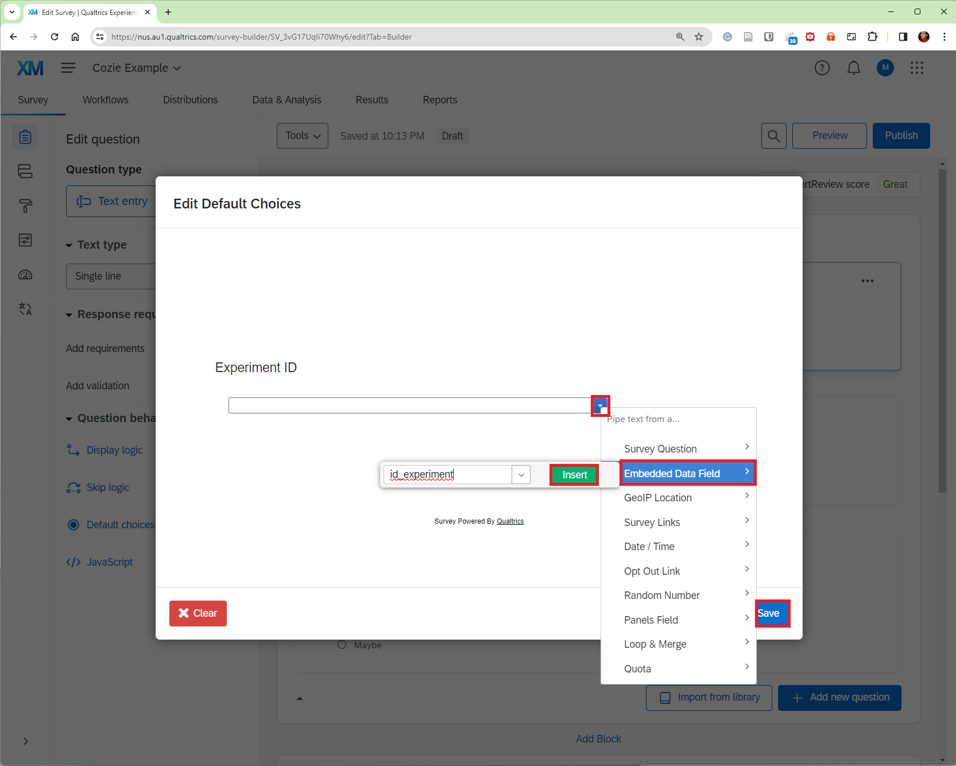Screen dimensions: 956x766
Task: Choose Embedded Data Field menu item
Action: tap(687, 474)
